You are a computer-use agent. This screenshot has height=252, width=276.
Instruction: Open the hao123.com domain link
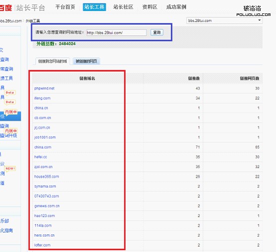(44, 216)
